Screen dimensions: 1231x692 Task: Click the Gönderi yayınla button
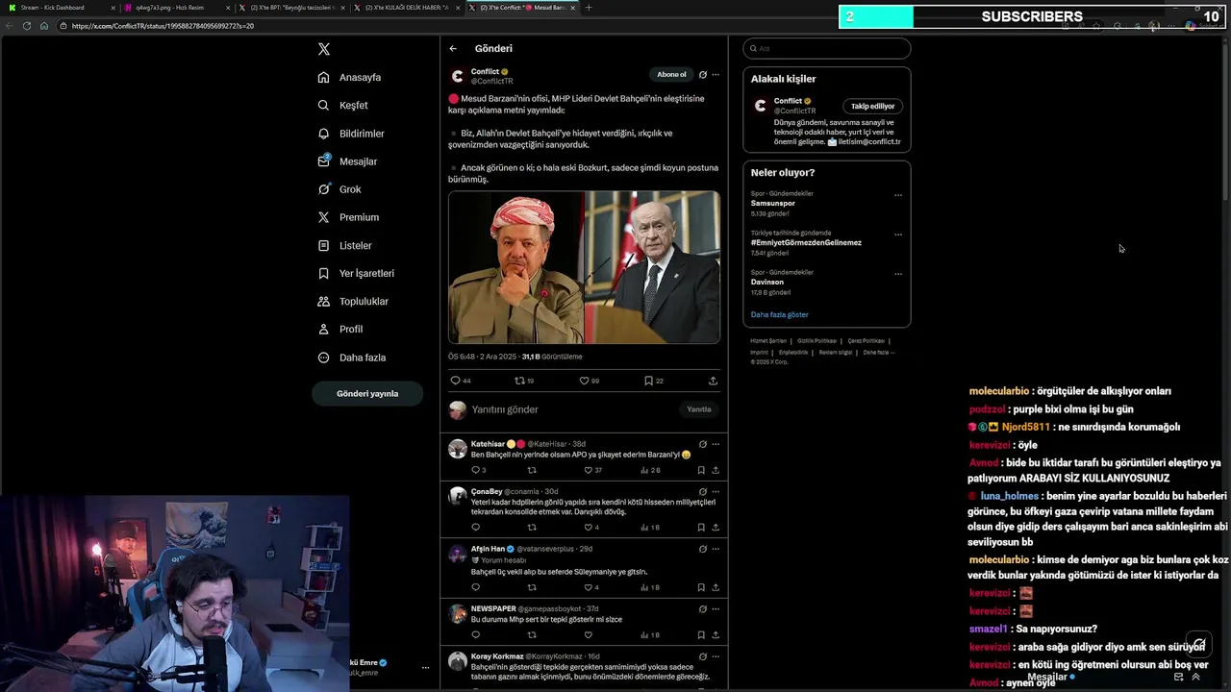click(x=367, y=393)
